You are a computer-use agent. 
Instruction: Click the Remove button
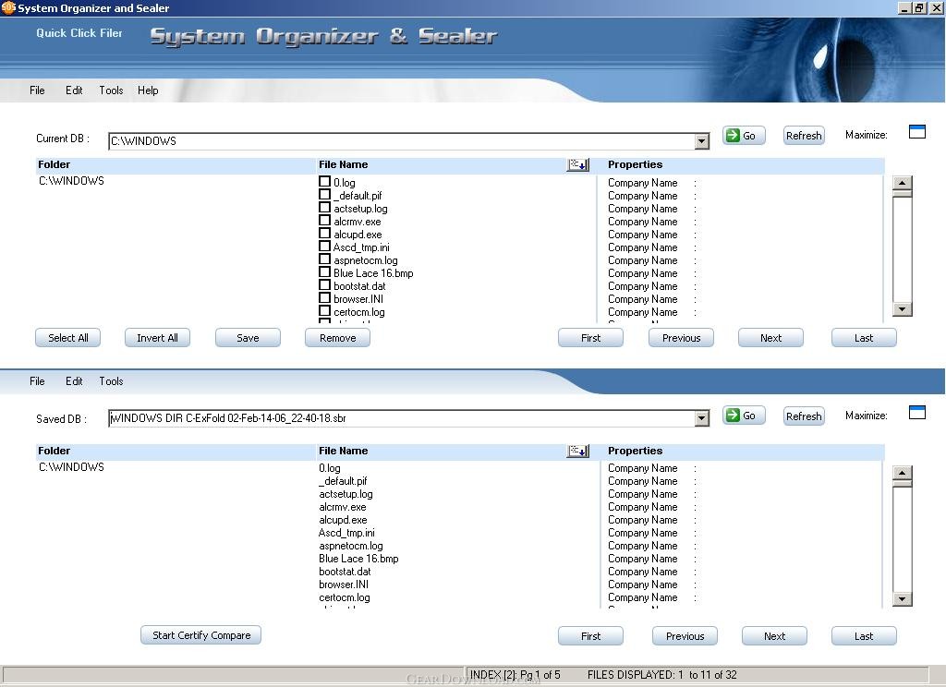[338, 338]
